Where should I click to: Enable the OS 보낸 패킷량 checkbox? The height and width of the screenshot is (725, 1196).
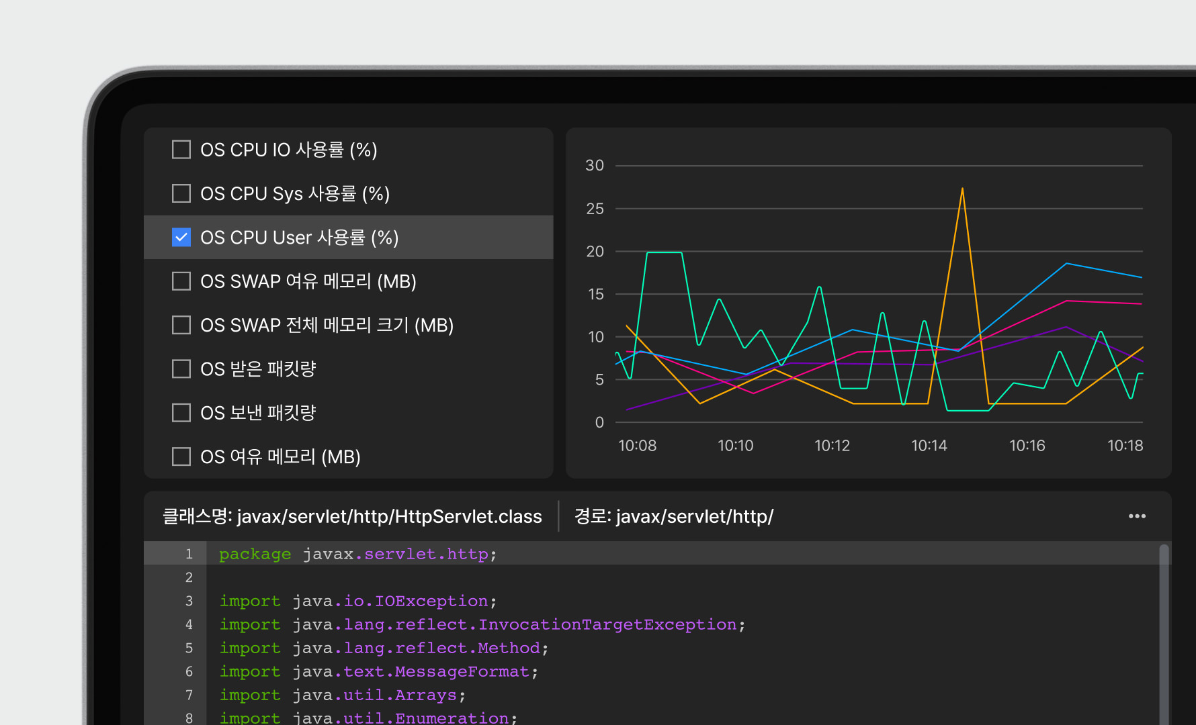pos(181,413)
